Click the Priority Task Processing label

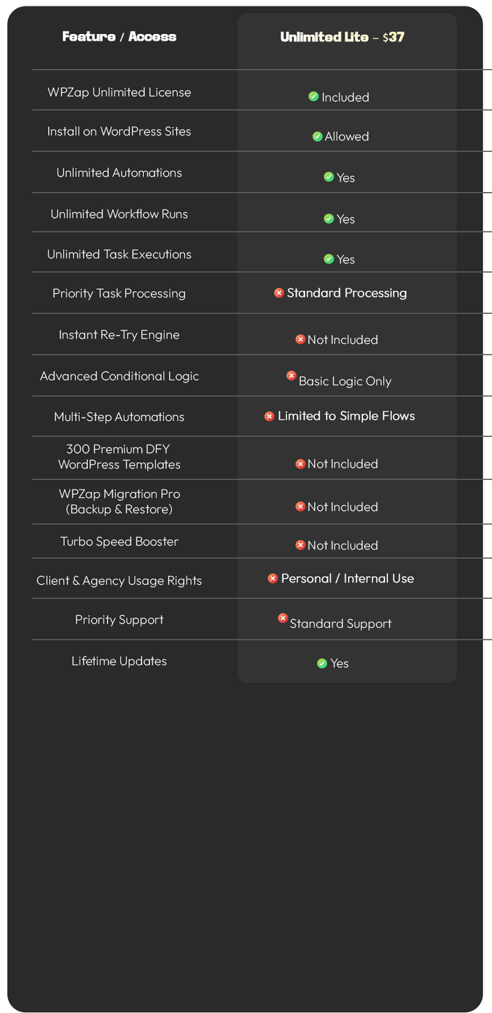tap(119, 294)
